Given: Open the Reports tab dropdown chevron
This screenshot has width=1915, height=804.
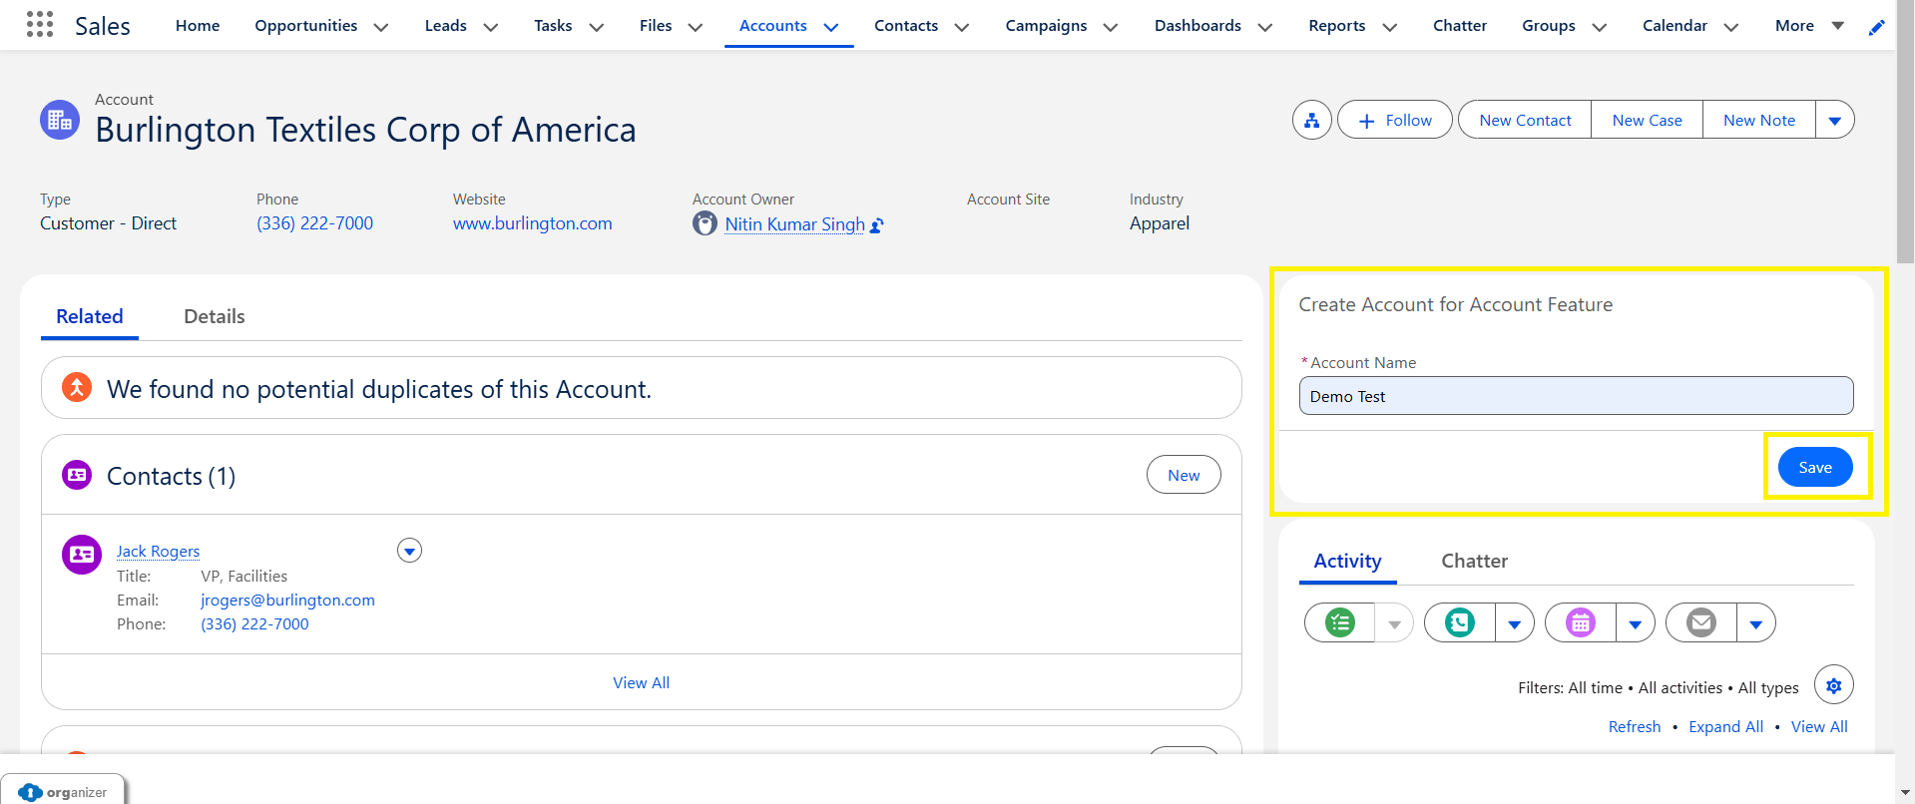Looking at the screenshot, I should click(x=1388, y=27).
